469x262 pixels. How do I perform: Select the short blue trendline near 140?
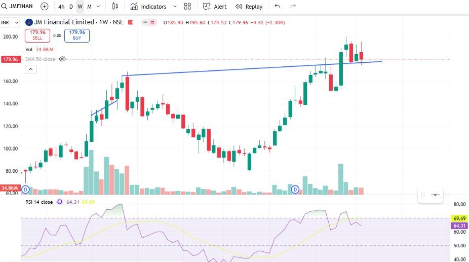click(x=104, y=107)
